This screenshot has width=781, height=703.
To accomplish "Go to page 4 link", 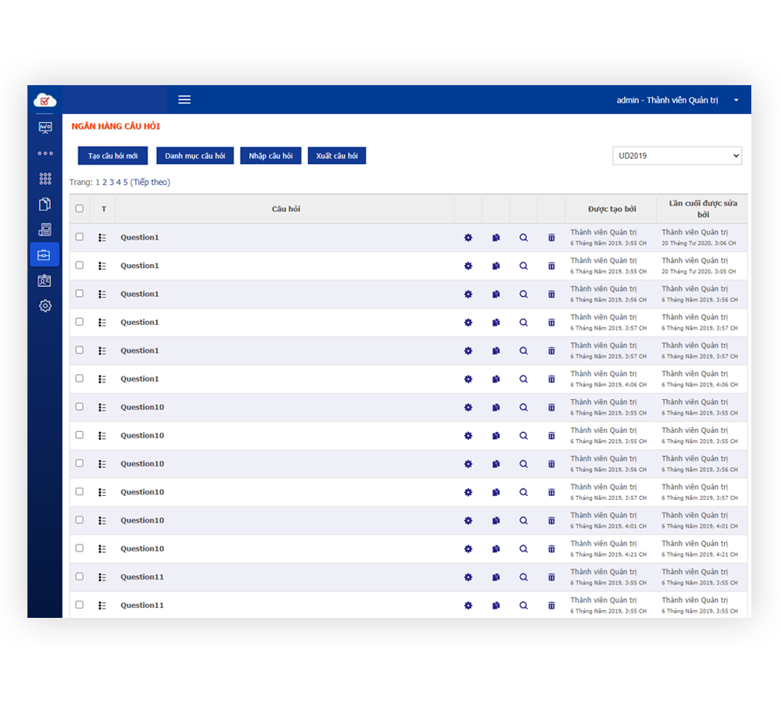I will 119,182.
